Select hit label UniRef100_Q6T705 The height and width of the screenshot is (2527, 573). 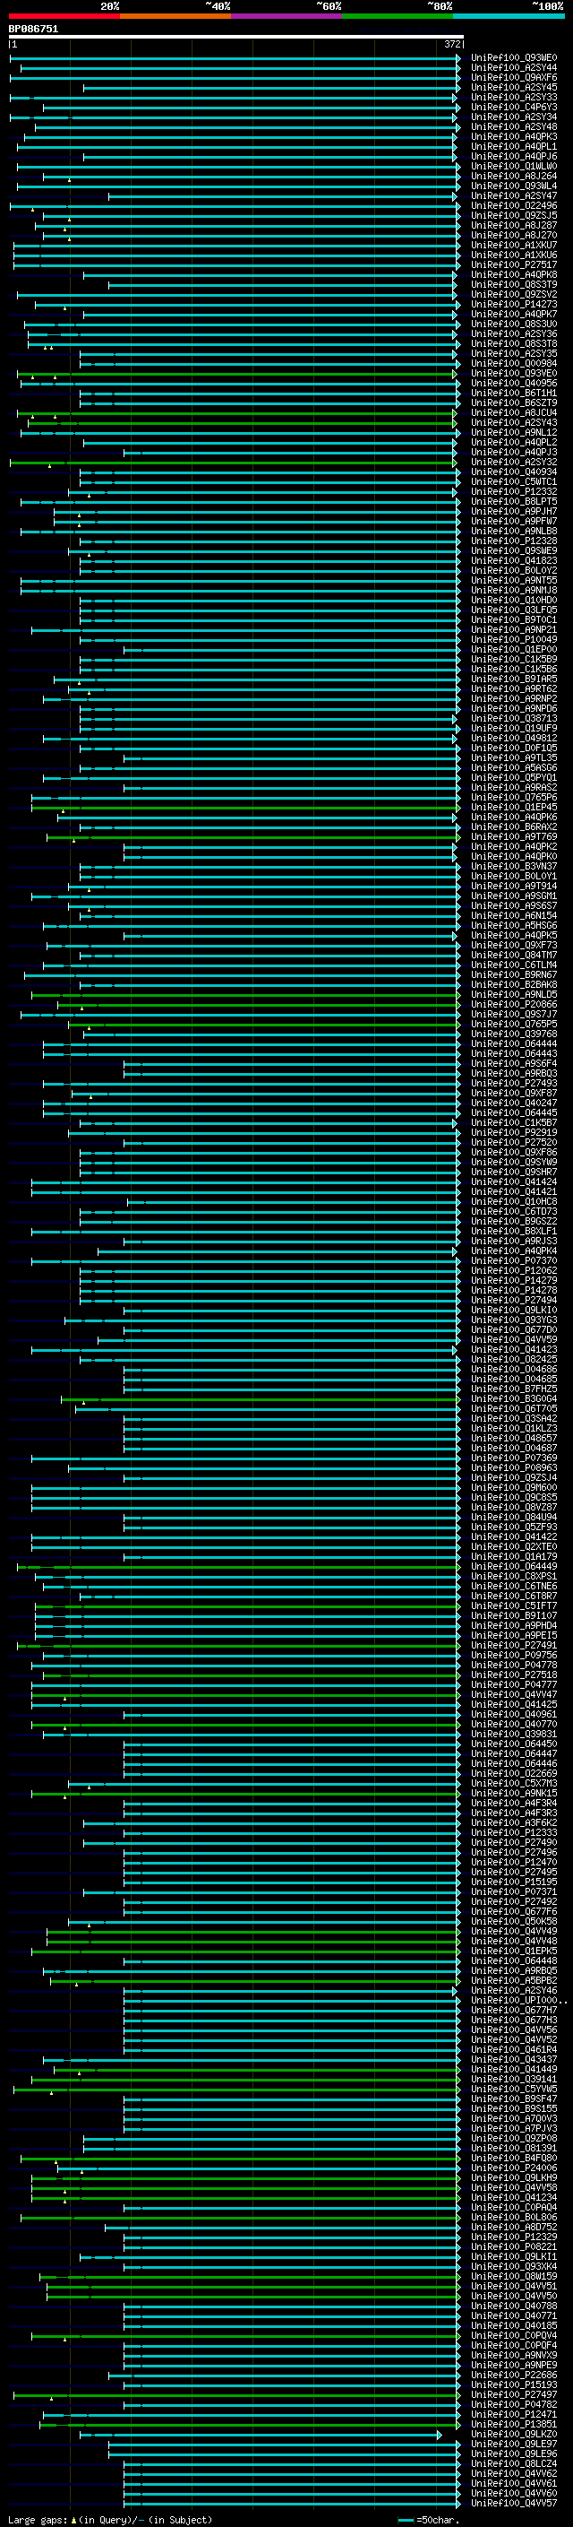(x=513, y=1408)
